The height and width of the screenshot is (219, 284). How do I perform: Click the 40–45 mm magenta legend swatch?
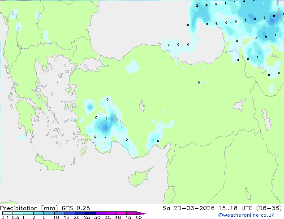pyautogui.click(x=121, y=213)
